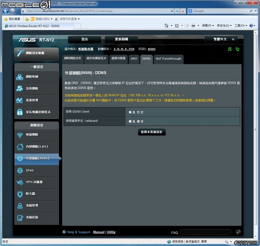Click the green network copy status icon
Image resolution: width=260 pixels, height=246 pixels.
(237, 49)
